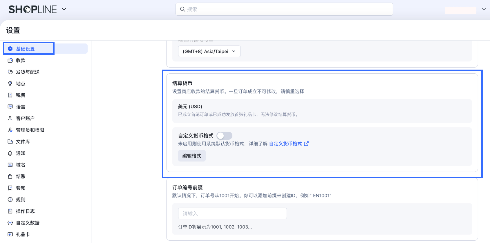The image size is (490, 243).
Task: Open the 域名 domain settings
Action: pyautogui.click(x=21, y=165)
